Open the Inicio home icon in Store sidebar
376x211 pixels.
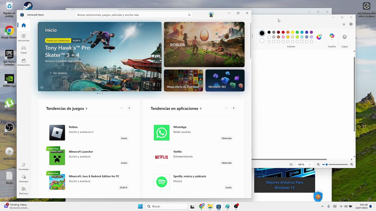click(23, 25)
